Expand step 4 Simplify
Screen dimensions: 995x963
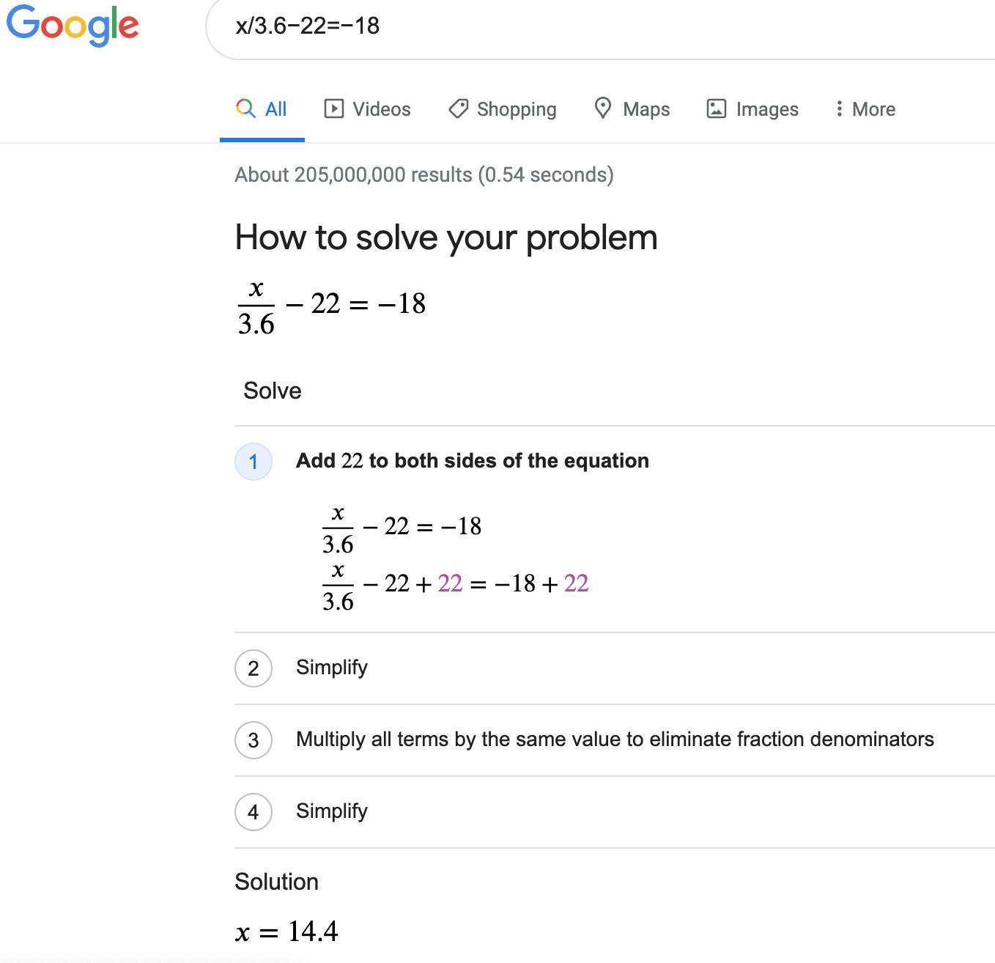(615, 812)
